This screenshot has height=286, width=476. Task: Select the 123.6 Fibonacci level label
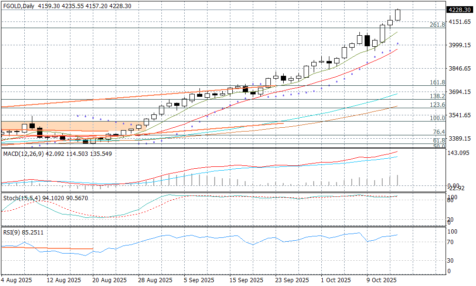point(437,105)
